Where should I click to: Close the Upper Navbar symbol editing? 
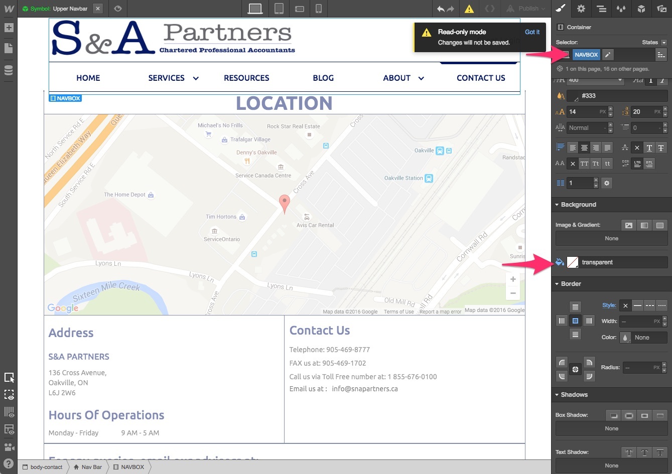[x=98, y=9]
